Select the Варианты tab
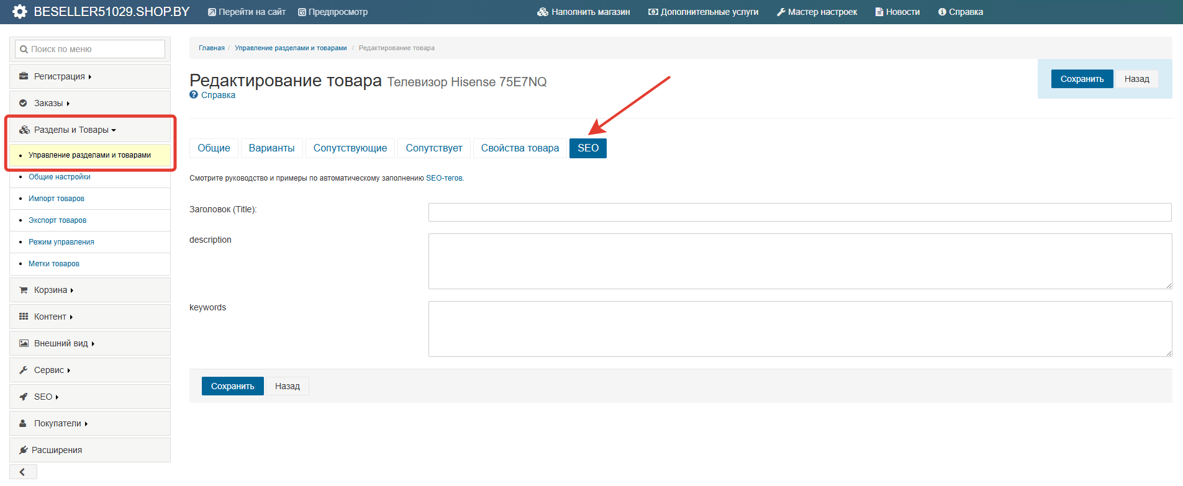This screenshot has height=486, width=1183. 271,148
